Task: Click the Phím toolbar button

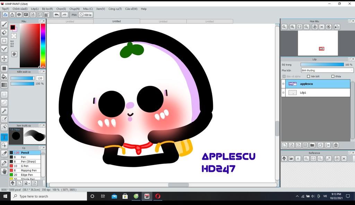Action: pos(74,15)
